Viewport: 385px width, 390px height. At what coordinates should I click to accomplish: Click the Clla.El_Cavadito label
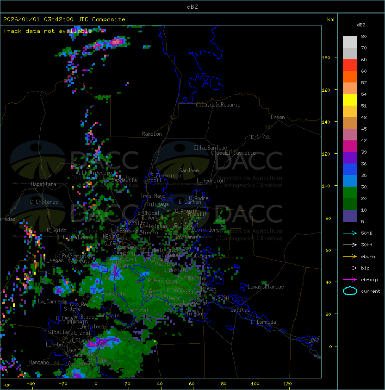coord(233,153)
